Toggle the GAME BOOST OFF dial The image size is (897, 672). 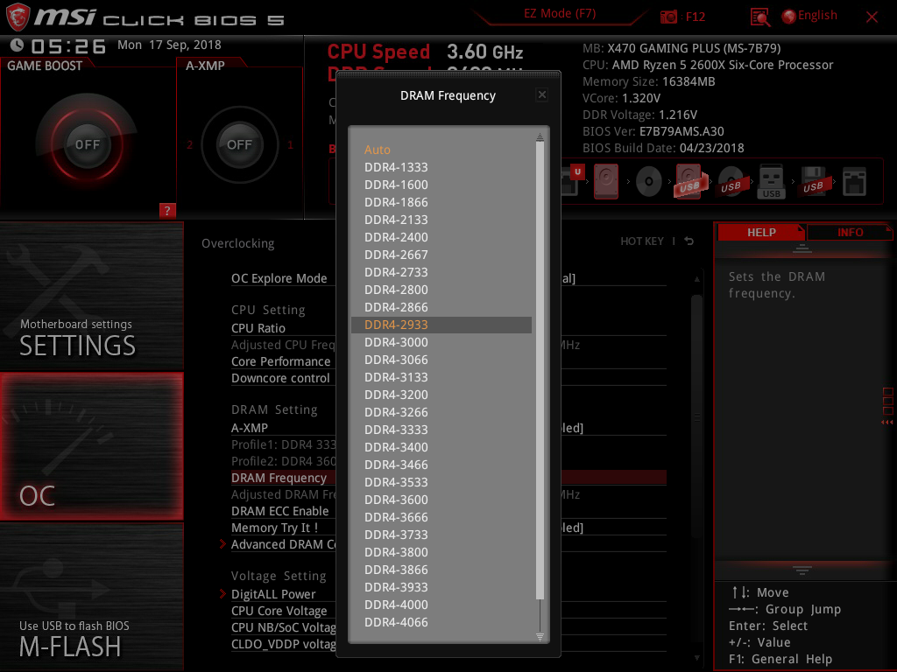tap(88, 144)
